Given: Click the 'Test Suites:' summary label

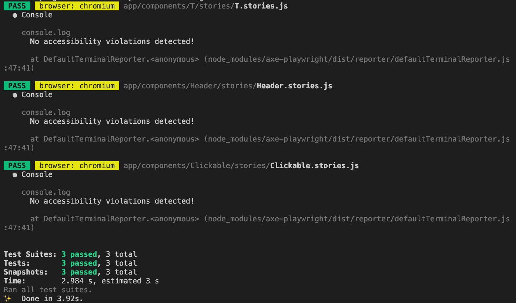Looking at the screenshot, I should click(30, 254).
